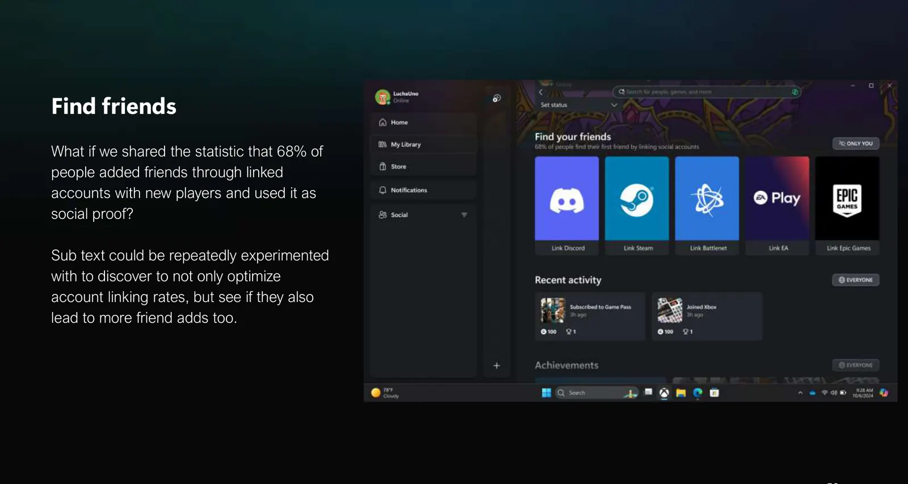
Task: Open the Windows Start menu
Action: pos(546,393)
